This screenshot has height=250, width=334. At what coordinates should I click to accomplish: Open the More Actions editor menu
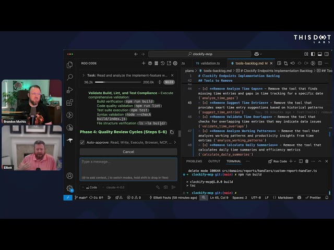327,64
